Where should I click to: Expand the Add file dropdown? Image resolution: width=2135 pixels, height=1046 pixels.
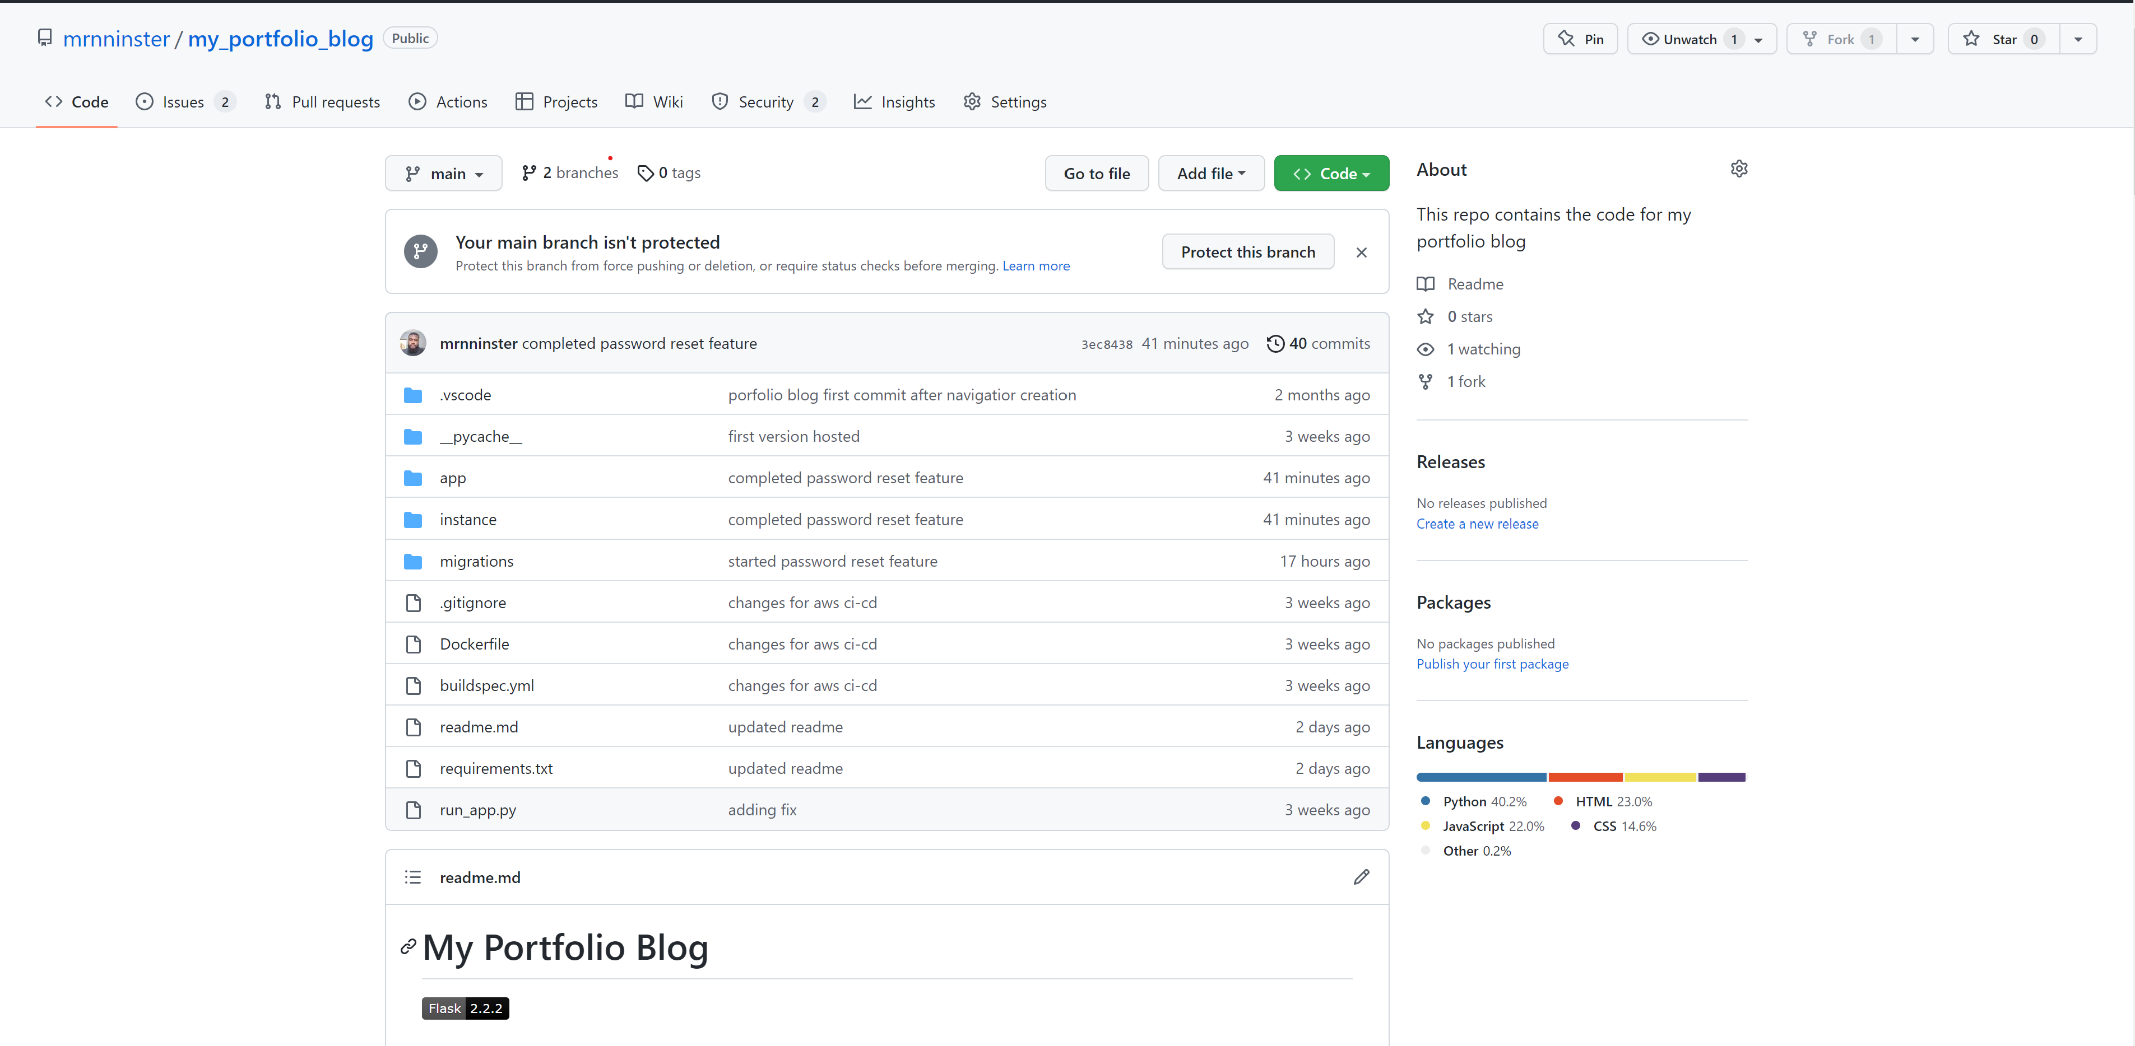tap(1211, 173)
